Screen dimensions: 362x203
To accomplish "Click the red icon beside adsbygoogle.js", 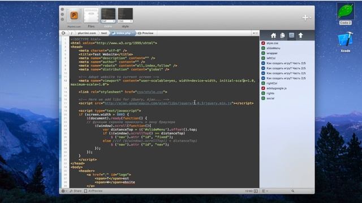I will [x=263, y=89].
